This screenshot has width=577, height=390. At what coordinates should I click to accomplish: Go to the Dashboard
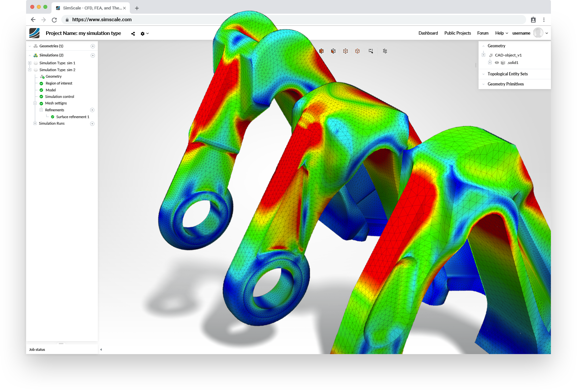428,33
